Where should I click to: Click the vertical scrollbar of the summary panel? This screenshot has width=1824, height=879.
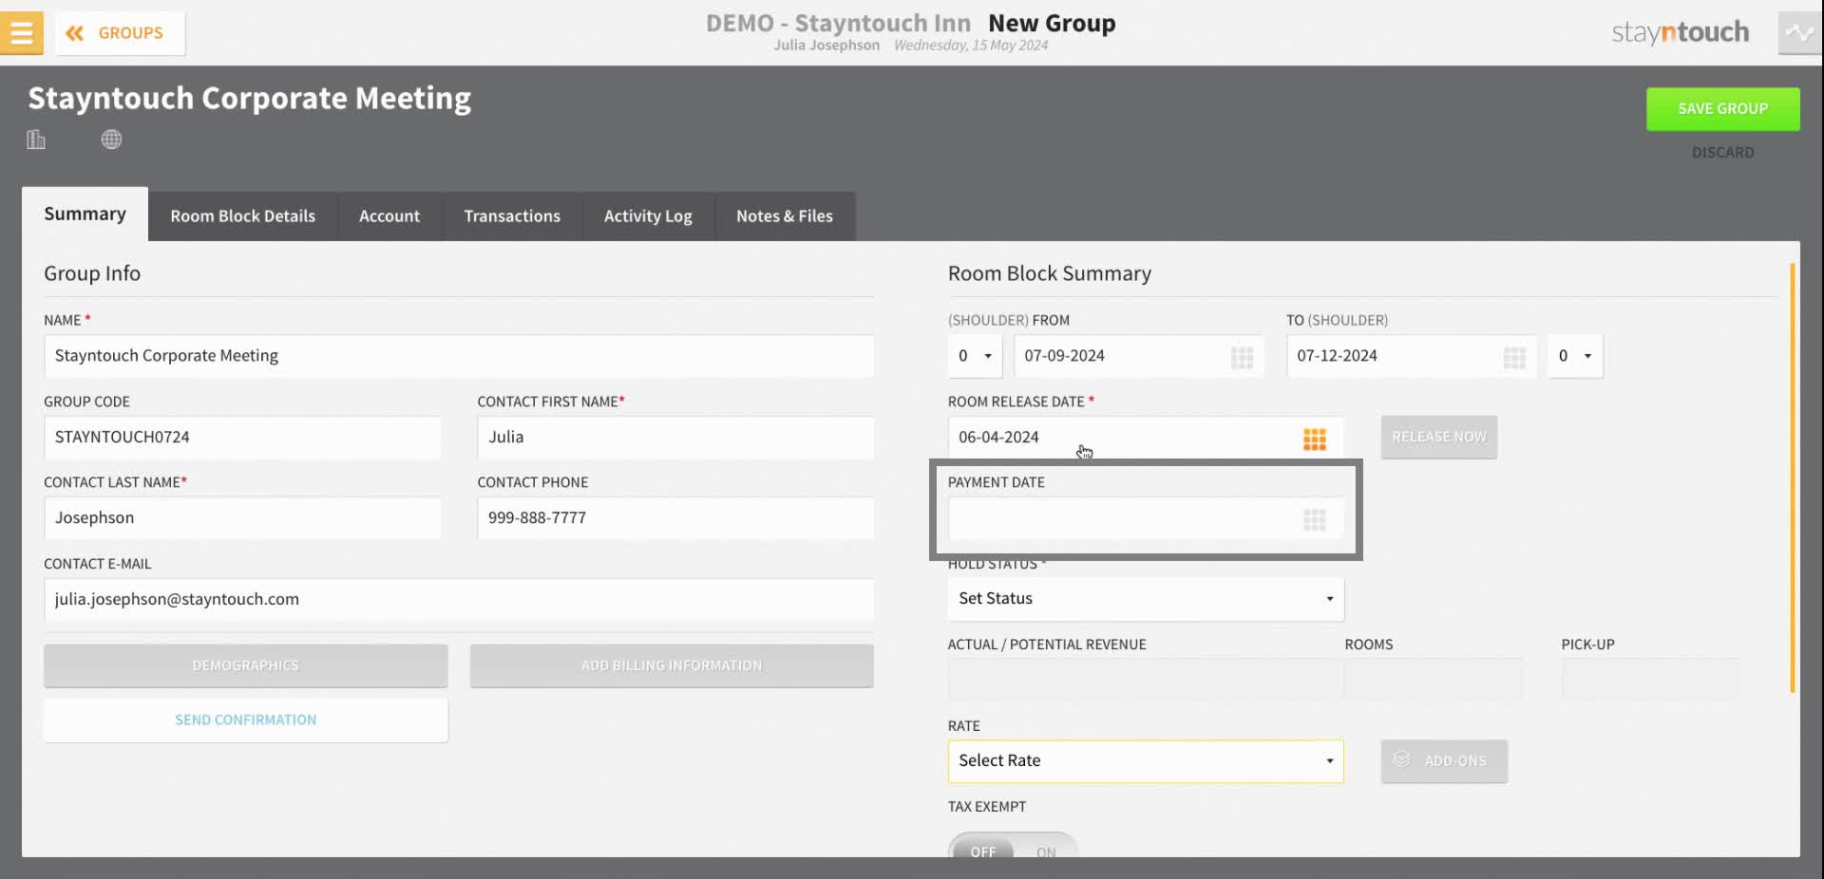point(1793,477)
